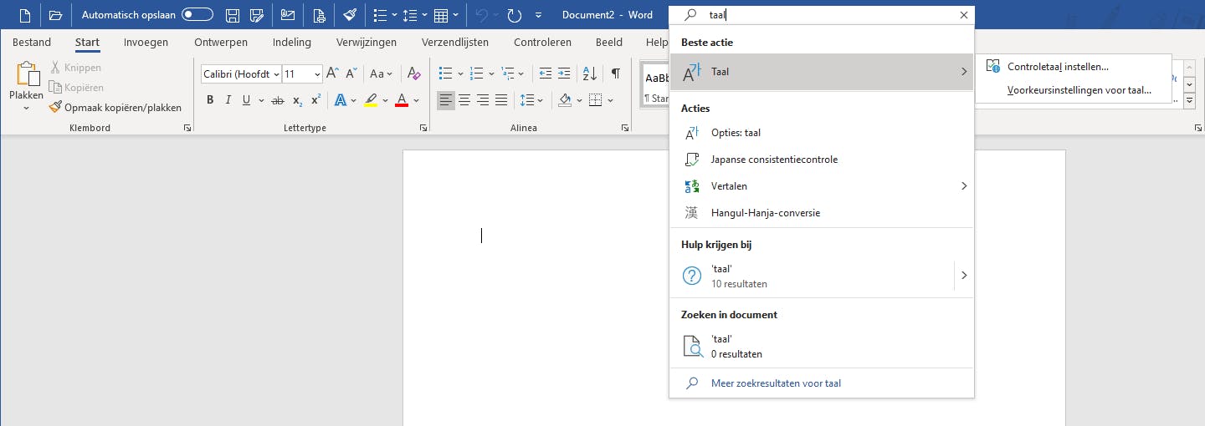Open the Alinea dialog launcher
Viewport: 1205px width, 426px height.
pyautogui.click(x=625, y=129)
